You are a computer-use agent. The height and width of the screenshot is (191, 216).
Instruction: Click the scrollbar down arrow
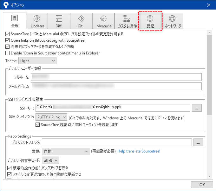(210, 176)
